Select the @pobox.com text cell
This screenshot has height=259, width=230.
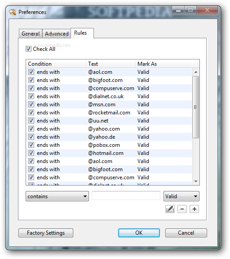tap(104, 145)
